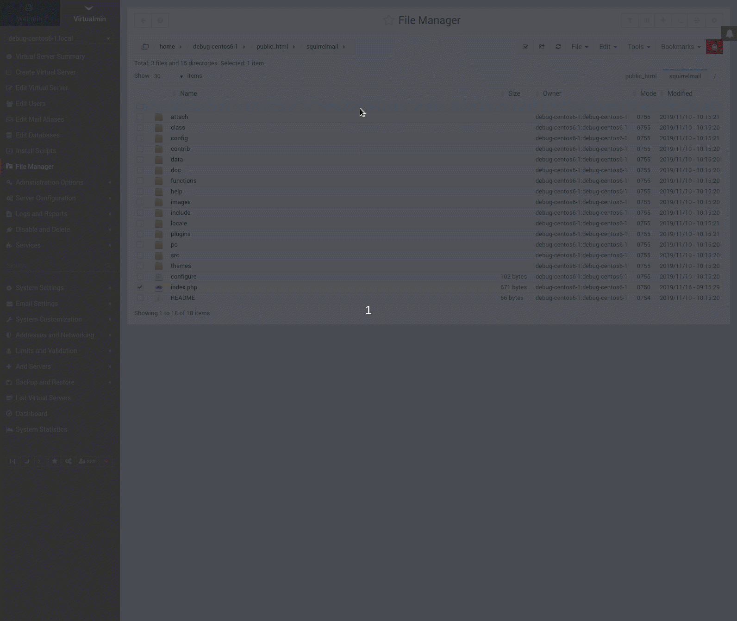
Task: Check the attach folder checkbox
Action: pos(140,117)
